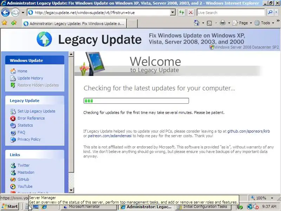The width and height of the screenshot is (281, 211).
Task: Open the recent pages dropdown arrow
Action: click(x=23, y=13)
